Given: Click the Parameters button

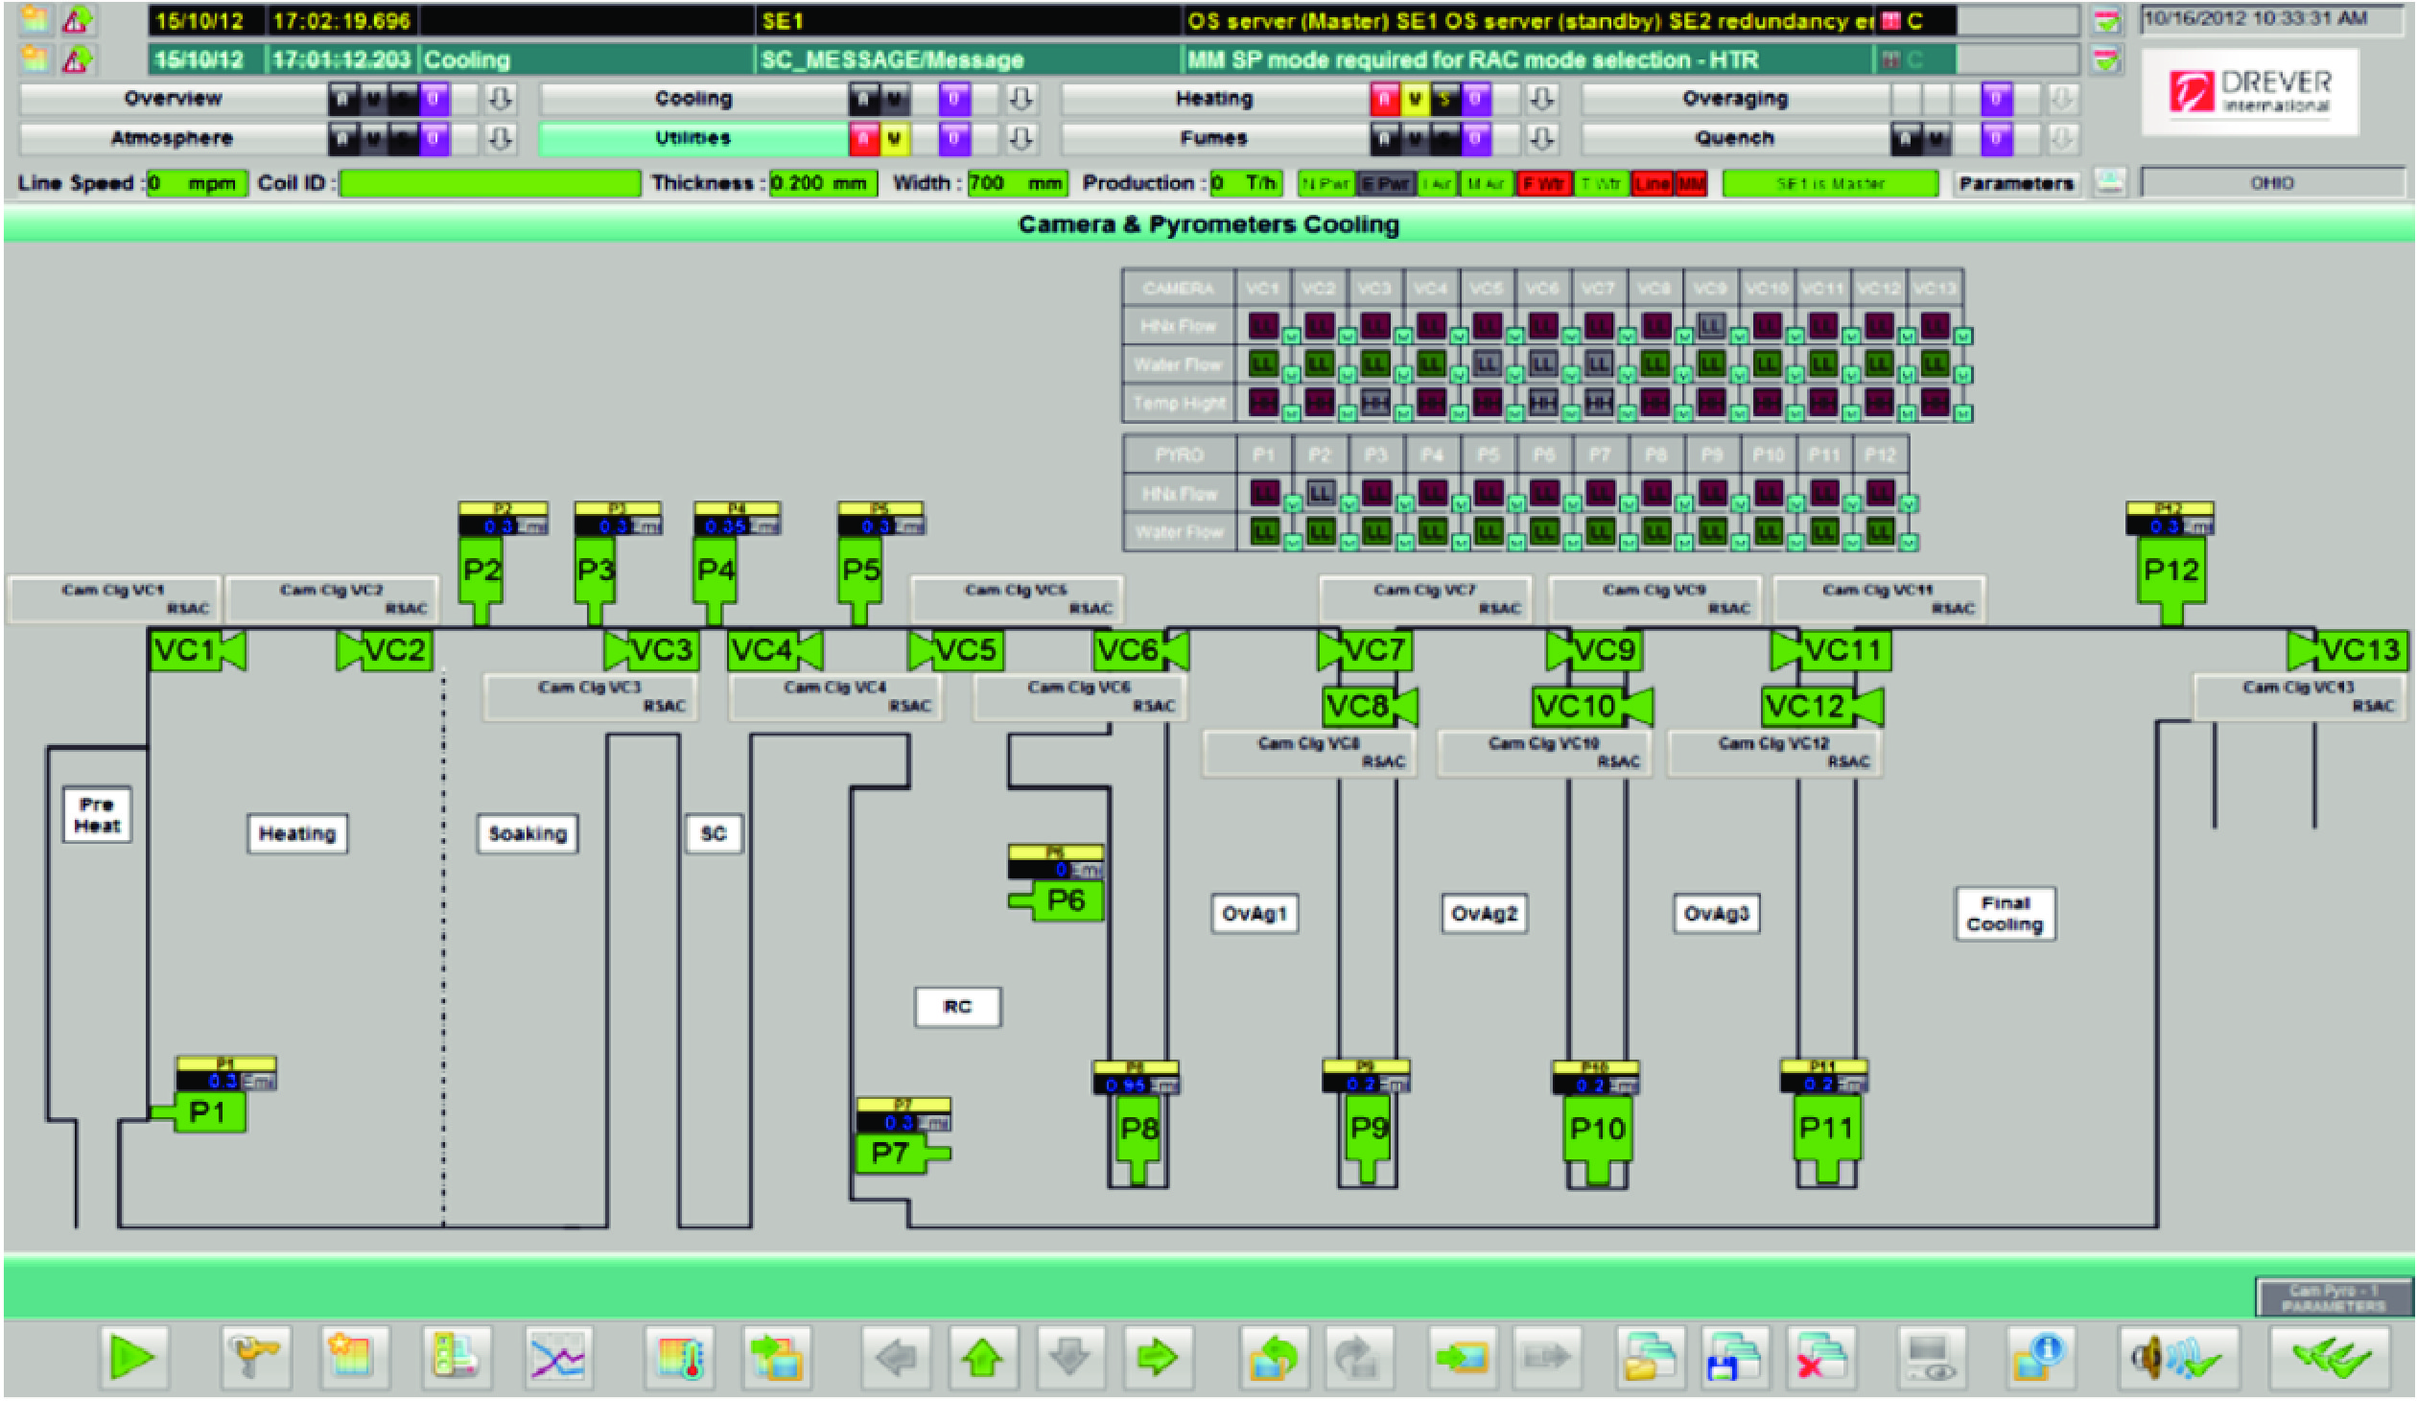Looking at the screenshot, I should pyautogui.click(x=2016, y=182).
